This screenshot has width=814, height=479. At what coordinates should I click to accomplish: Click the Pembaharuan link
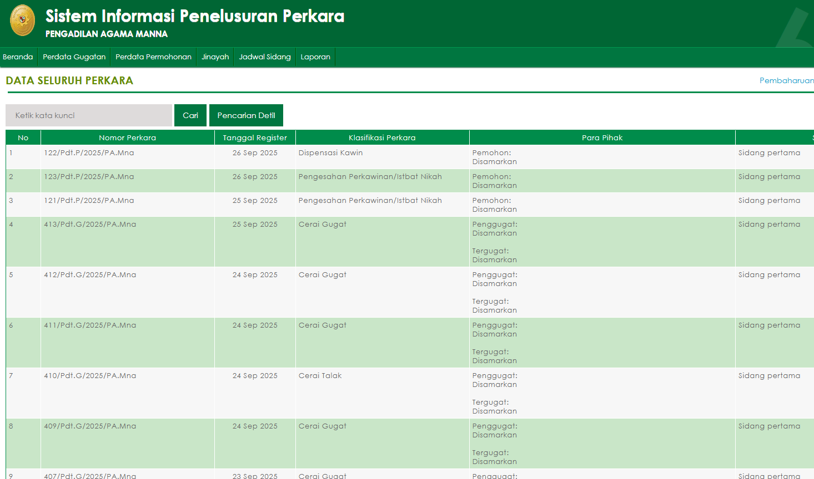click(786, 81)
